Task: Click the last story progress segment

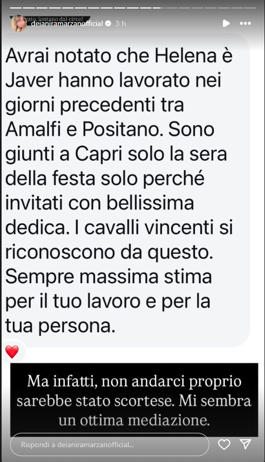Action: coord(250,7)
